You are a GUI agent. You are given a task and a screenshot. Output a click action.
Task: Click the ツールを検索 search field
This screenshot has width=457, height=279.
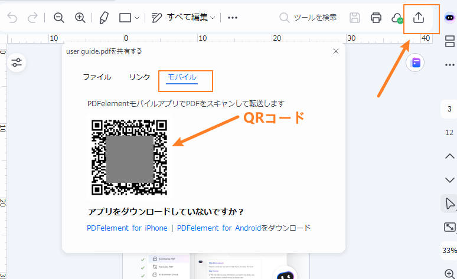(308, 18)
